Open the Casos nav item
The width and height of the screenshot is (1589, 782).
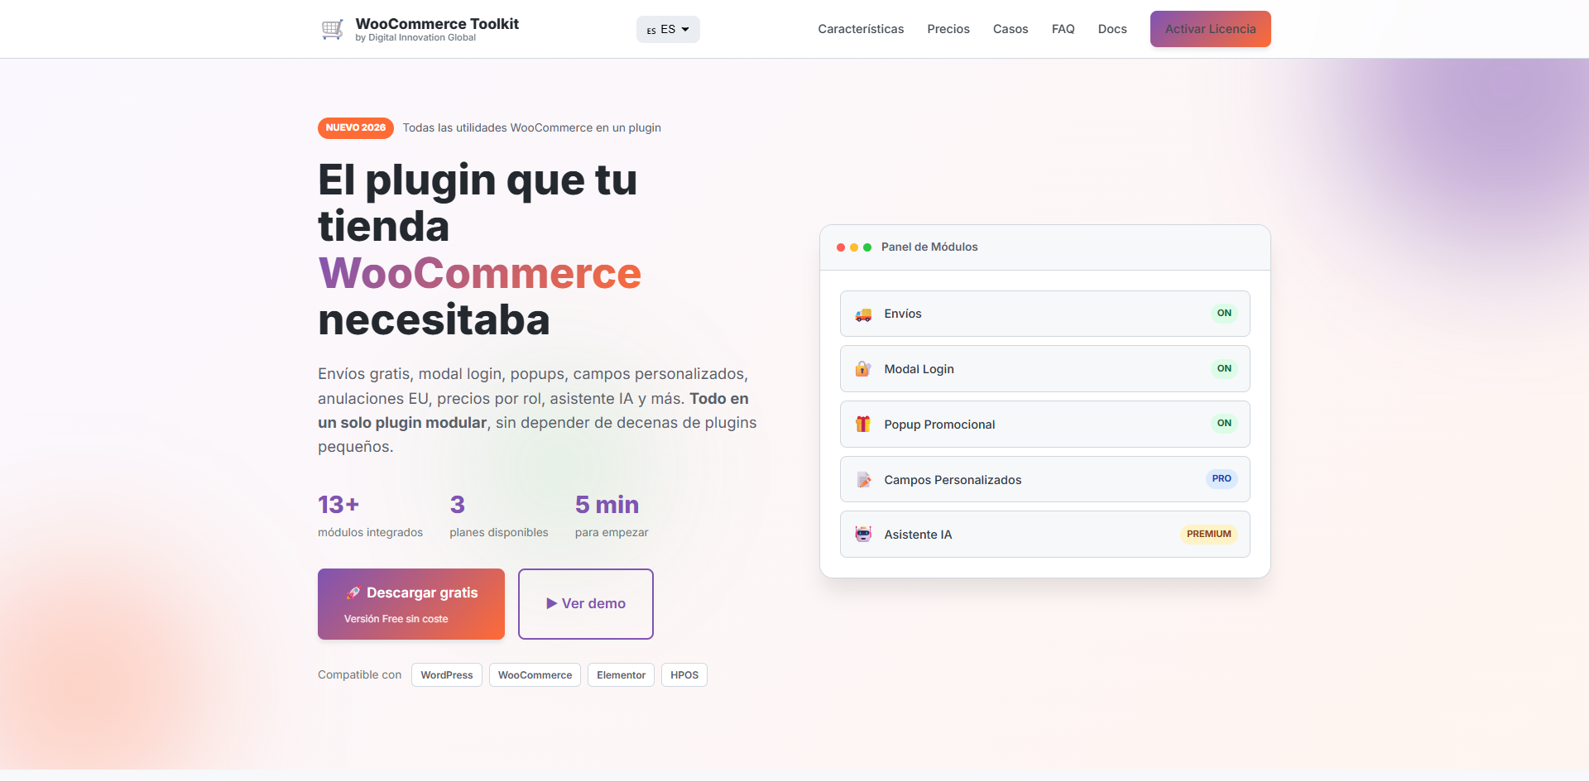tap(1011, 29)
